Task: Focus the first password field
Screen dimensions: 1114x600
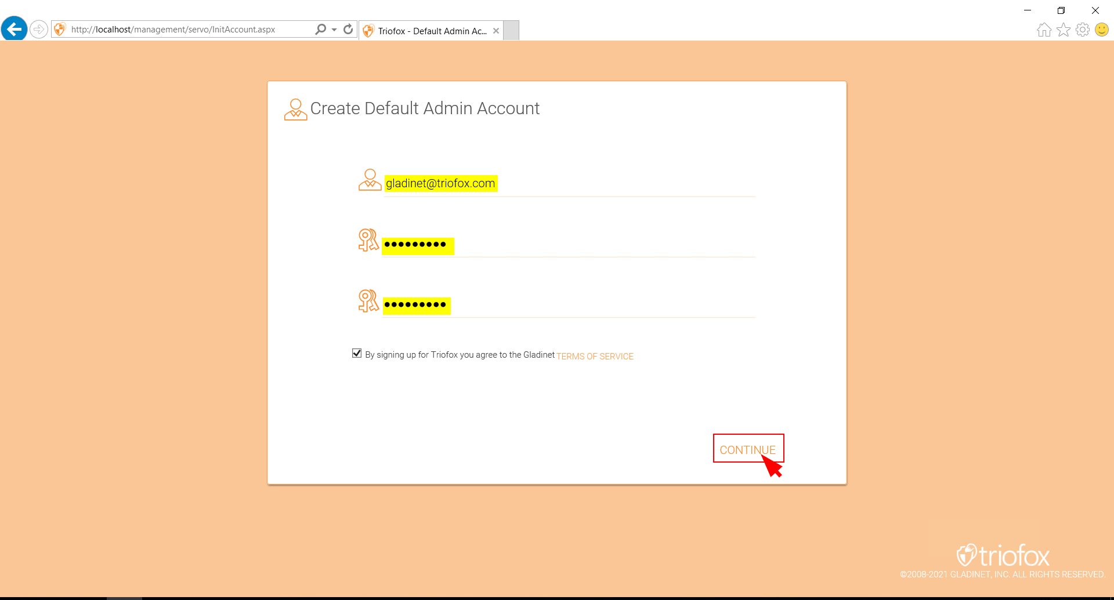Action: pyautogui.click(x=569, y=245)
